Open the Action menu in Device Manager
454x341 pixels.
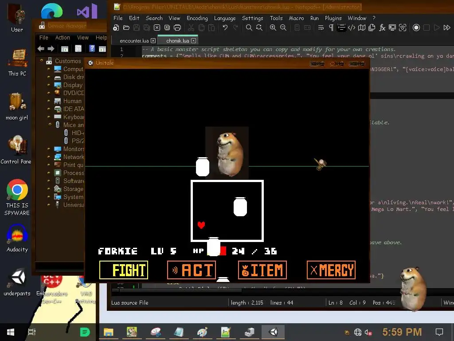tap(63, 38)
